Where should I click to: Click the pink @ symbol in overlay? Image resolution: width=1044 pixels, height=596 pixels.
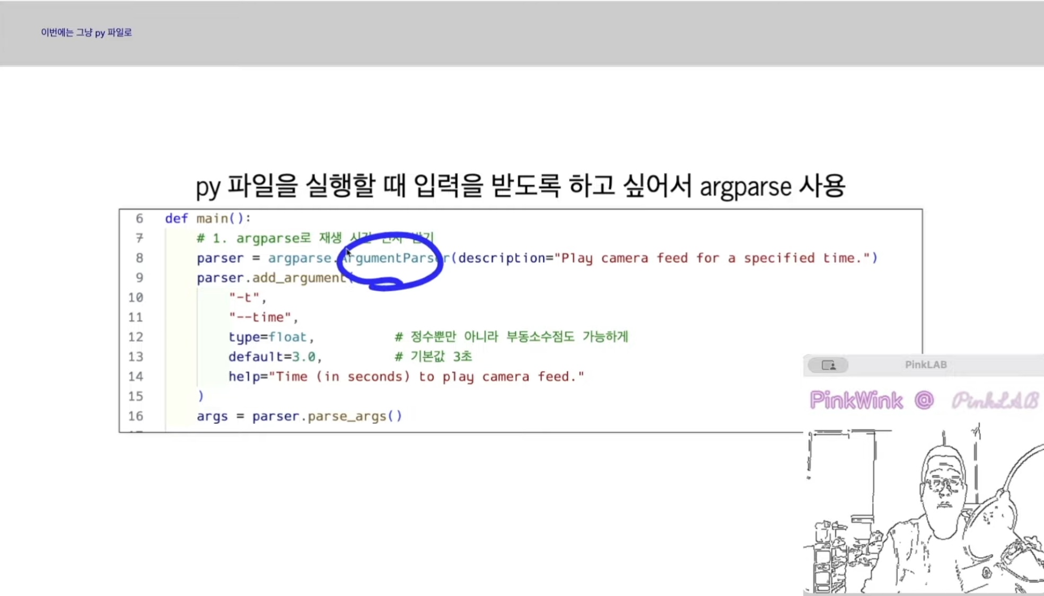(x=924, y=400)
